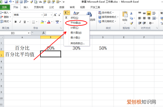Open Customize Quick Access Toolbar arrow
The height and width of the screenshot is (107, 163).
pos(64,2)
